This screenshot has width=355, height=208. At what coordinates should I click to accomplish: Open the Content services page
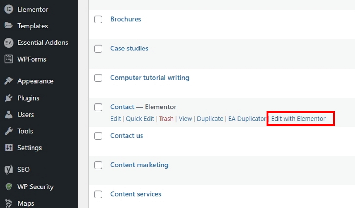tap(136, 194)
